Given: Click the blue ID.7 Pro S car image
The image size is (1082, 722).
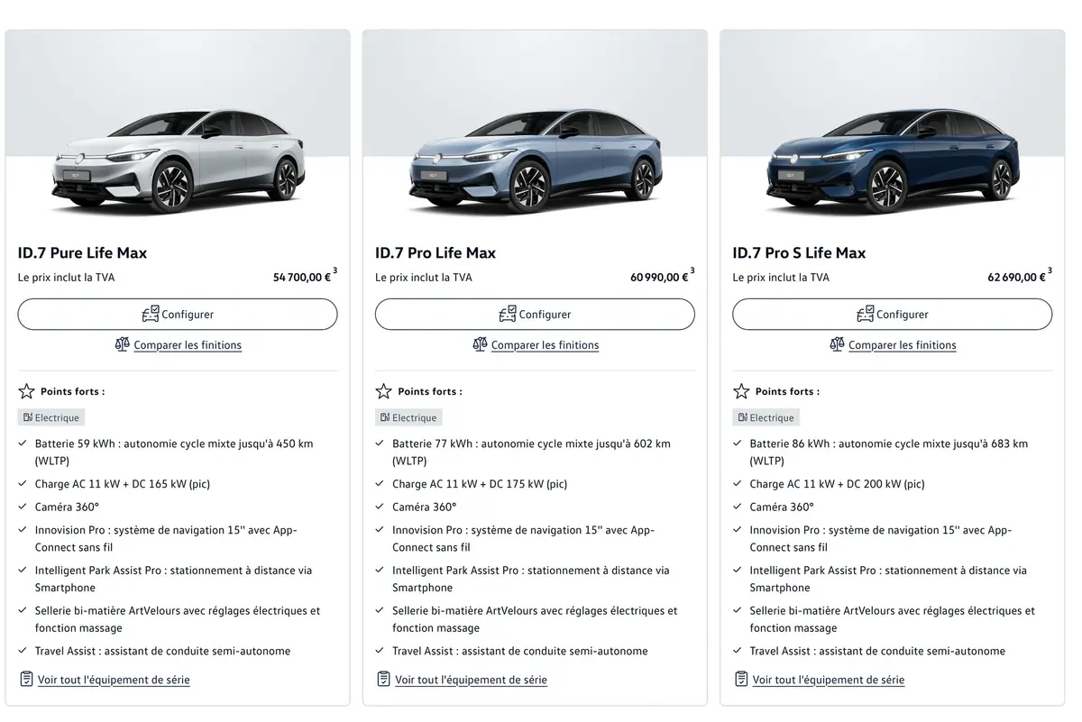Looking at the screenshot, I should tap(892, 153).
